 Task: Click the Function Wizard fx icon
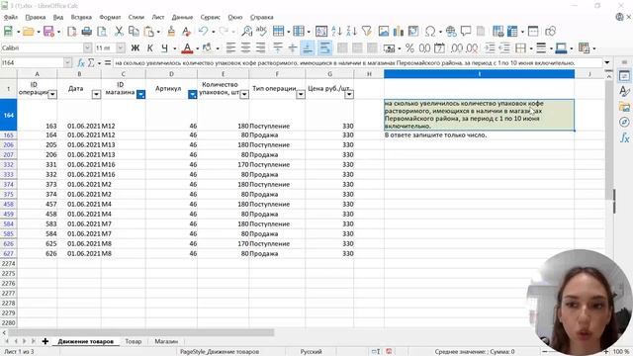coord(81,63)
